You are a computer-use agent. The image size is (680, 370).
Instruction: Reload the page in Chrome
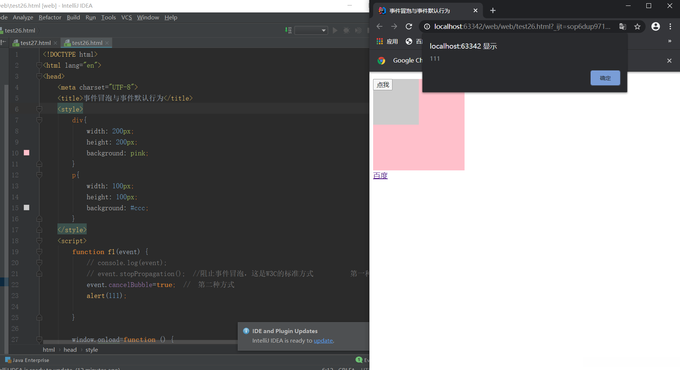(x=409, y=26)
